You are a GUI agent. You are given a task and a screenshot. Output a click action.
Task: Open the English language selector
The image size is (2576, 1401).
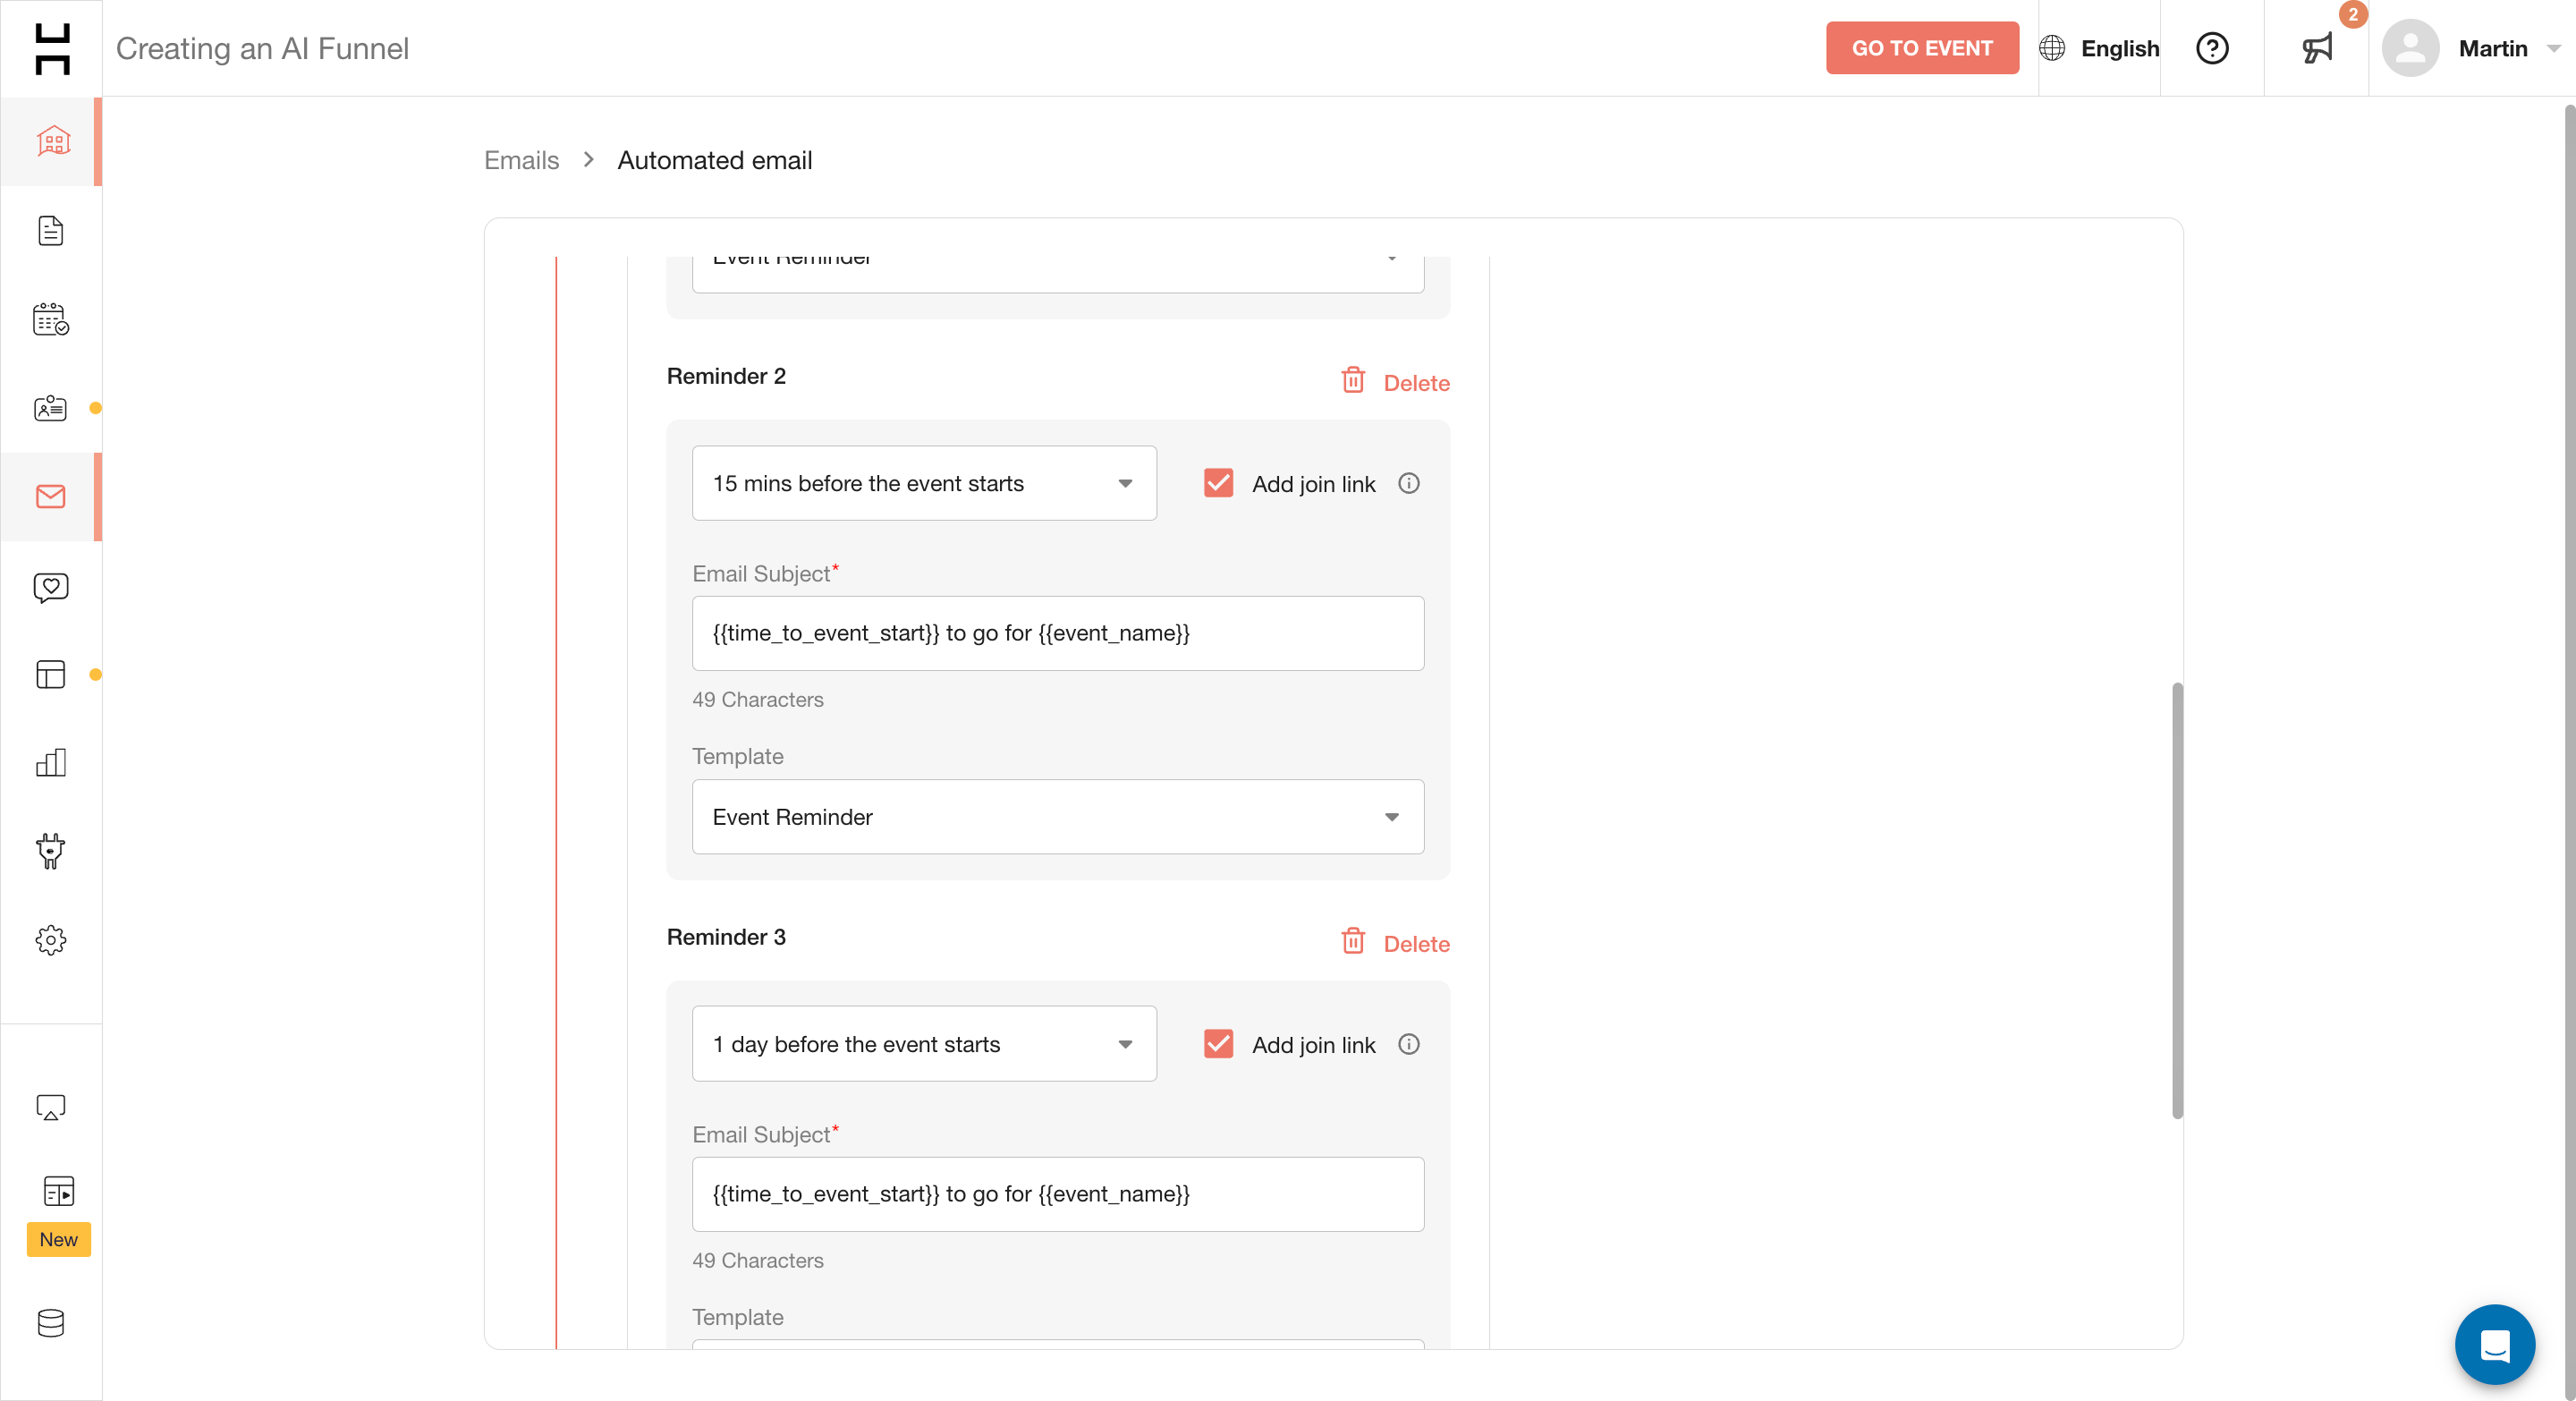tap(2099, 48)
